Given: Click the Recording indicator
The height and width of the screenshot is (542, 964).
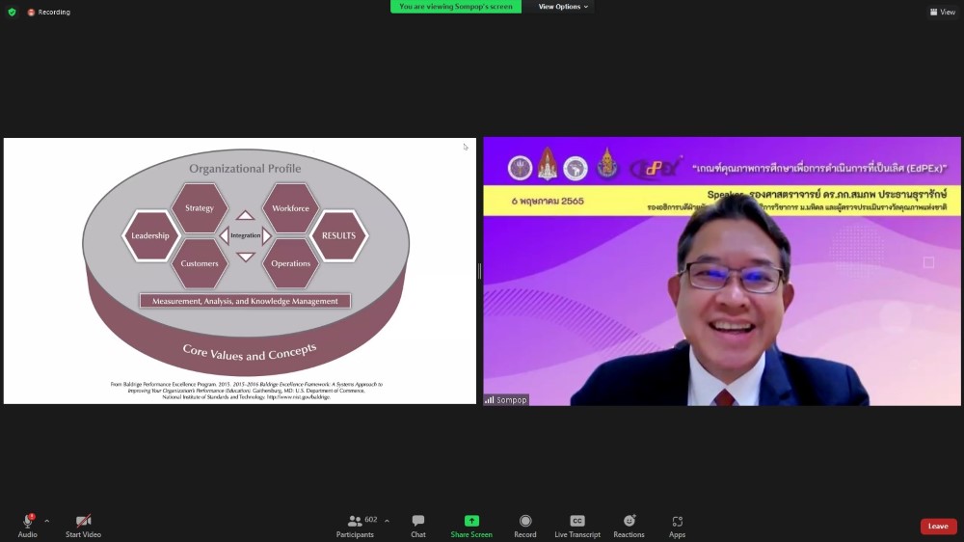Looking at the screenshot, I should point(48,12).
